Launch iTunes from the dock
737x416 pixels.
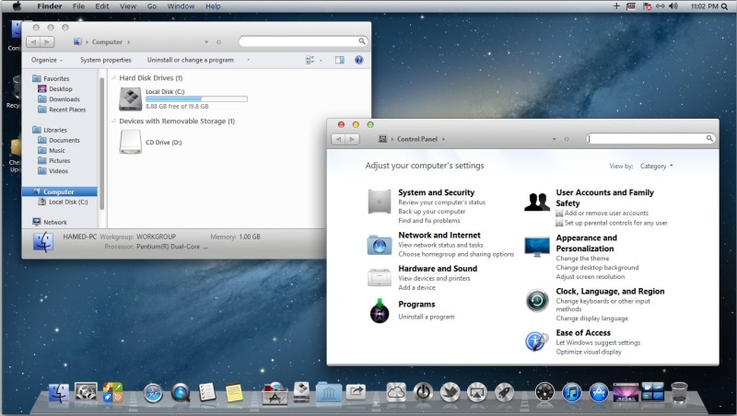[571, 392]
